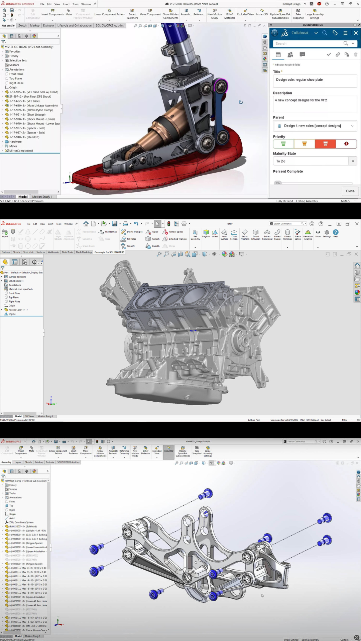Image resolution: width=361 pixels, height=641 pixels.
Task: Open the Layout tab in 40099001_Comp window
Action: 18,462
